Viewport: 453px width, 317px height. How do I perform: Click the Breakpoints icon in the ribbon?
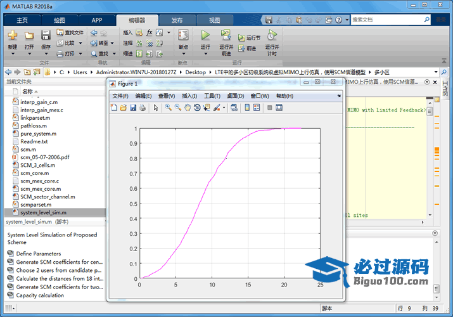(x=183, y=35)
